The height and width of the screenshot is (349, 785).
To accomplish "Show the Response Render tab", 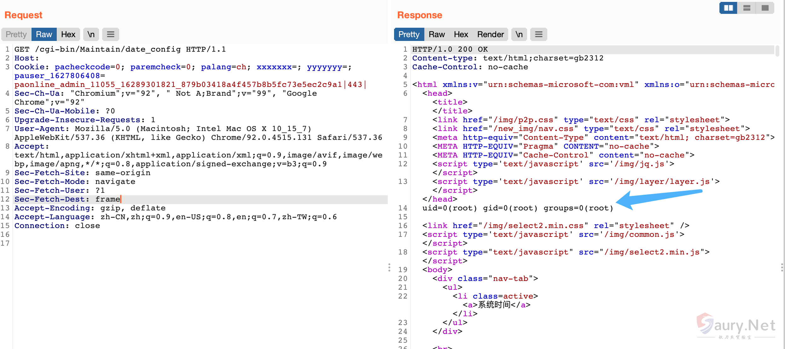I will click(490, 34).
